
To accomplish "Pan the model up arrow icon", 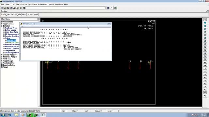I will click(x=205, y=69).
